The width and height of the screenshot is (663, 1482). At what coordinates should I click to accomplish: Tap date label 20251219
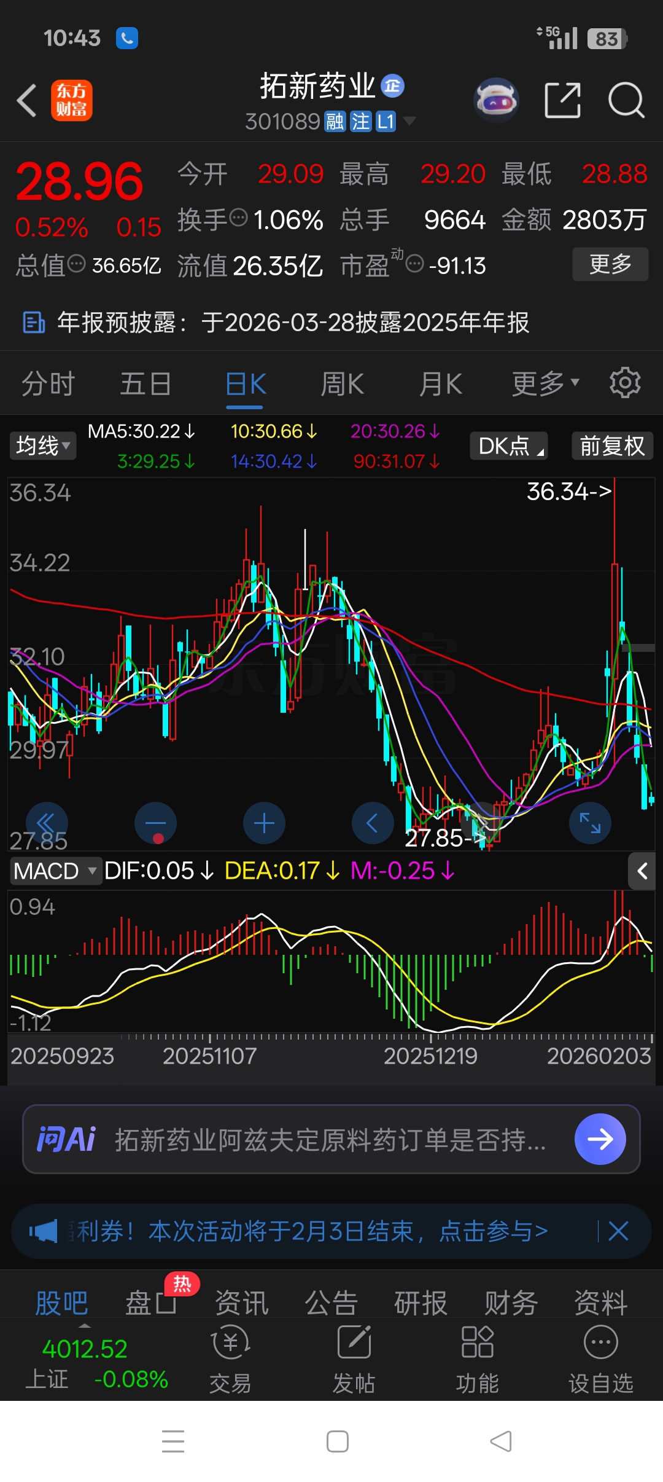click(x=430, y=1056)
